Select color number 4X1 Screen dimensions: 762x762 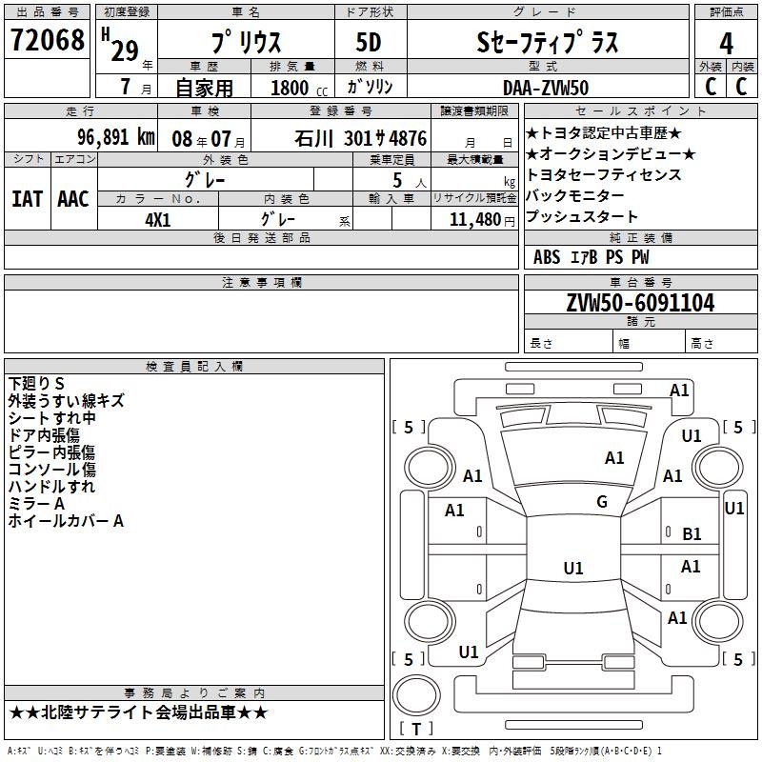[158, 220]
